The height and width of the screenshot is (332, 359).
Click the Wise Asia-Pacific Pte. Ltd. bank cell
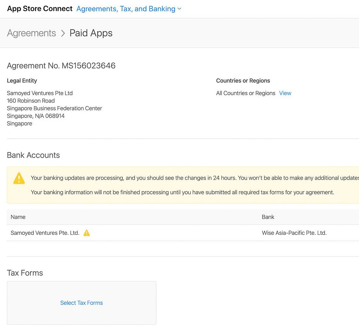(294, 233)
